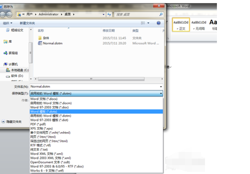Screen dimensions: 250x174
Task: Select the Normal.dotm file
Action: pos(50,43)
